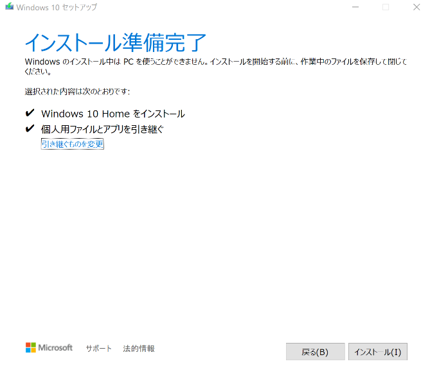Close the setup window

pyautogui.click(x=417, y=7)
